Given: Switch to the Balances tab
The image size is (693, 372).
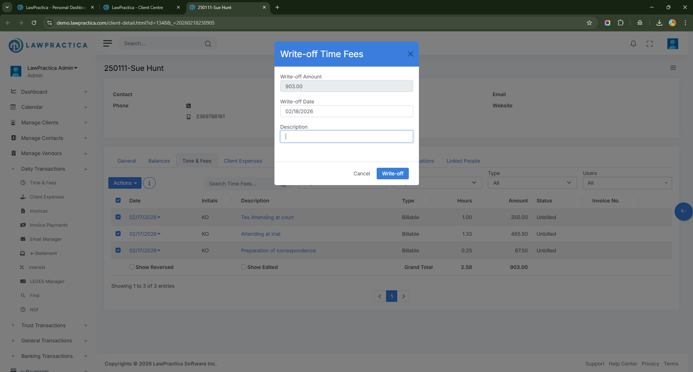Looking at the screenshot, I should (159, 161).
